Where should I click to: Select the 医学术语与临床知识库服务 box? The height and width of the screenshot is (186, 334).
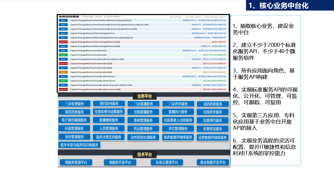point(79,145)
